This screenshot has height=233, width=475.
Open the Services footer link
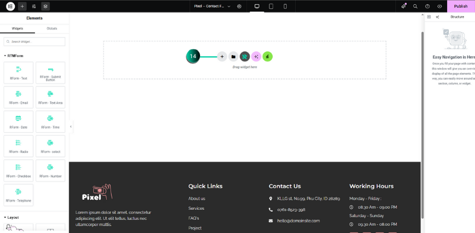click(x=197, y=209)
